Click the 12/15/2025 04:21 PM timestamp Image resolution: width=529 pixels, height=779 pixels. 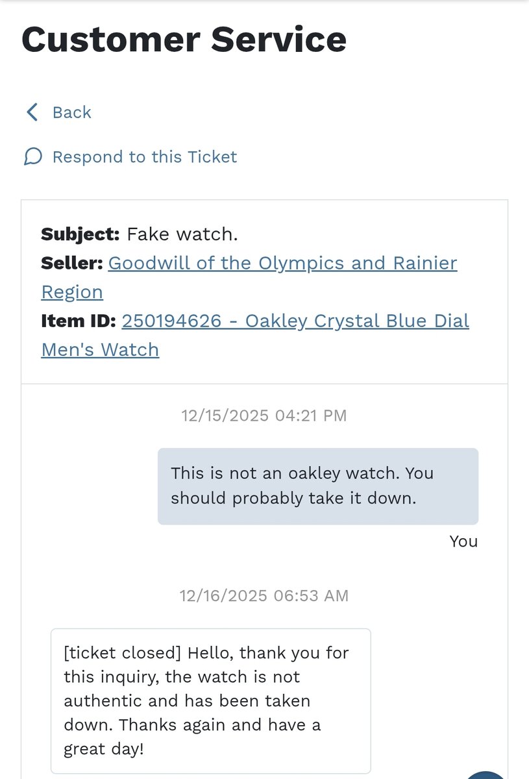point(264,415)
